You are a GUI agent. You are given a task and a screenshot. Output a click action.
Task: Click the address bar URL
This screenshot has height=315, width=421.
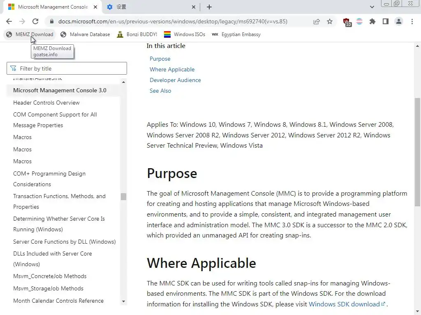point(173,21)
